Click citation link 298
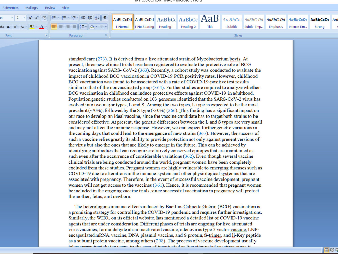This screenshot has width=338, height=254. pos(160,241)
